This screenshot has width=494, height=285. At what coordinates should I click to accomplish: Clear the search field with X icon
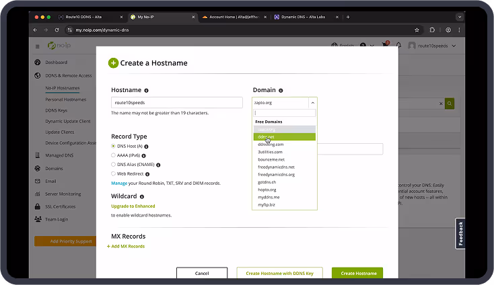tap(441, 104)
